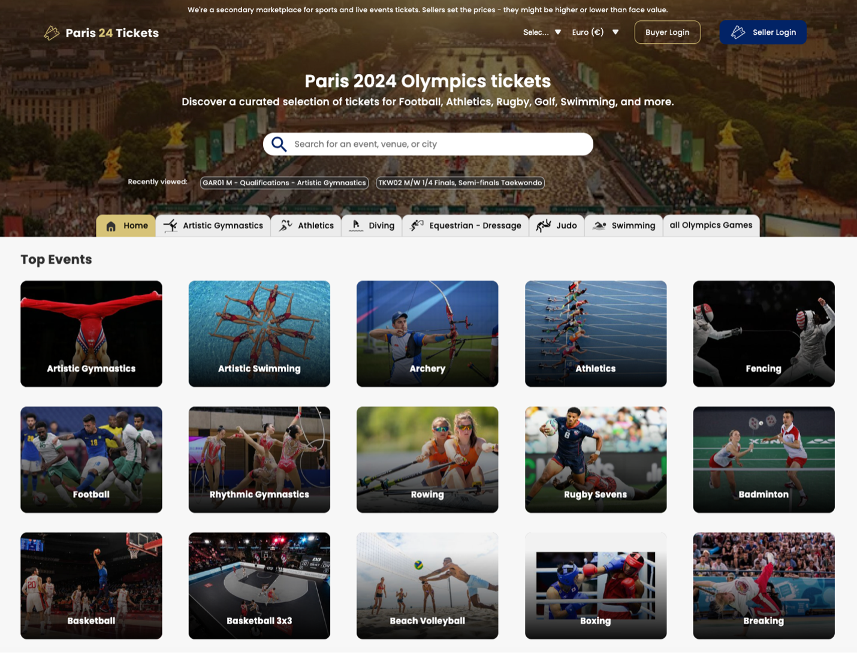Open the language Selec... dropdown
The height and width of the screenshot is (655, 857).
tap(542, 32)
